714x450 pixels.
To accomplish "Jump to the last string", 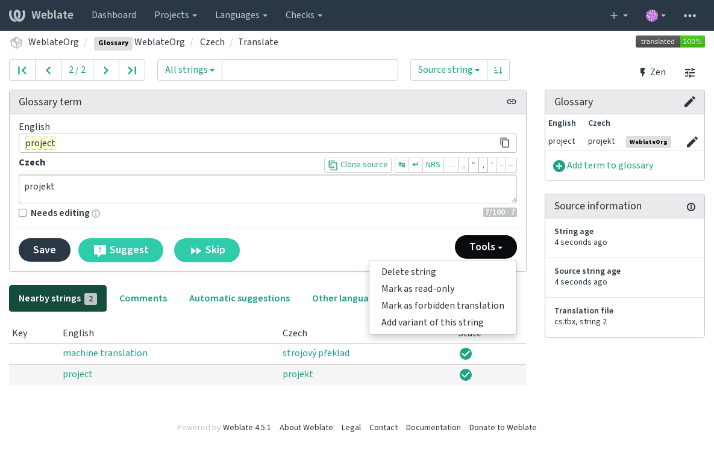I will click(x=132, y=70).
